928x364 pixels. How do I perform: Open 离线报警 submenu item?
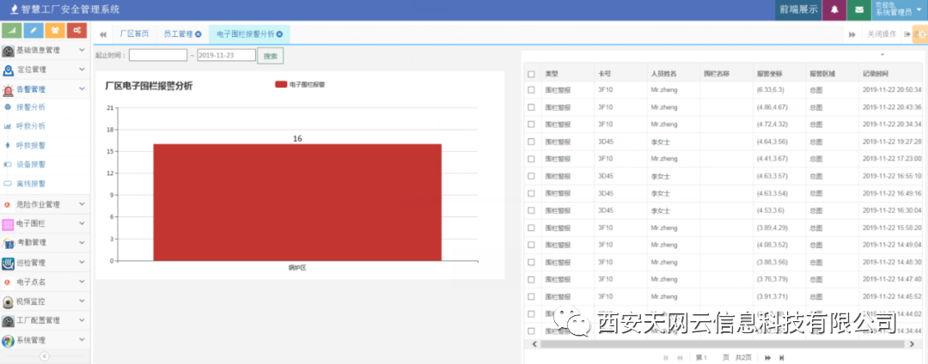[x=31, y=184]
